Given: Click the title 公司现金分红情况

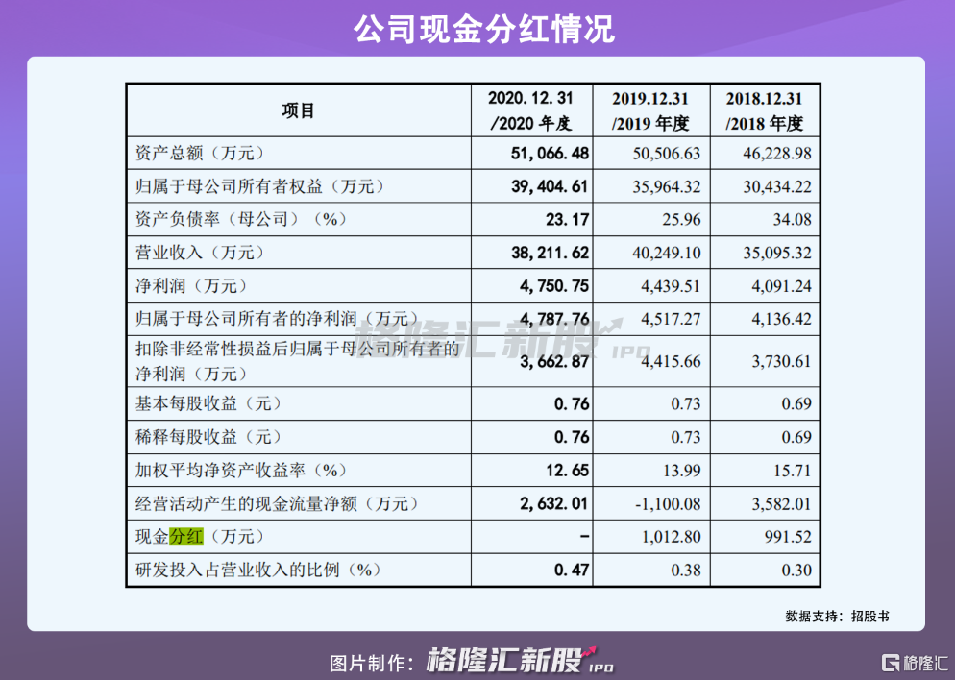Looking at the screenshot, I should [484, 29].
